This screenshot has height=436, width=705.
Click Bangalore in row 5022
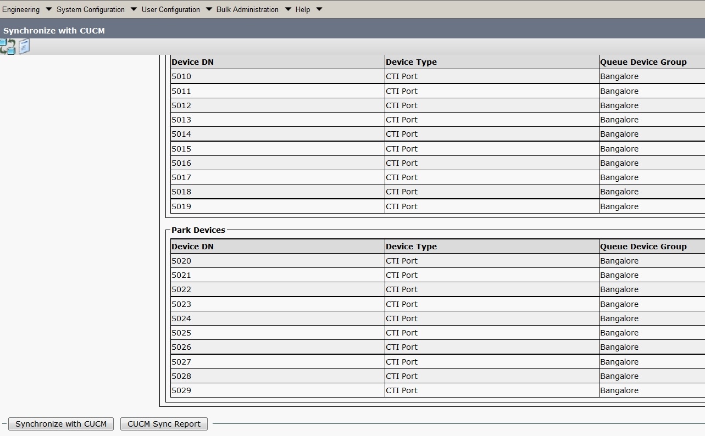[619, 289]
